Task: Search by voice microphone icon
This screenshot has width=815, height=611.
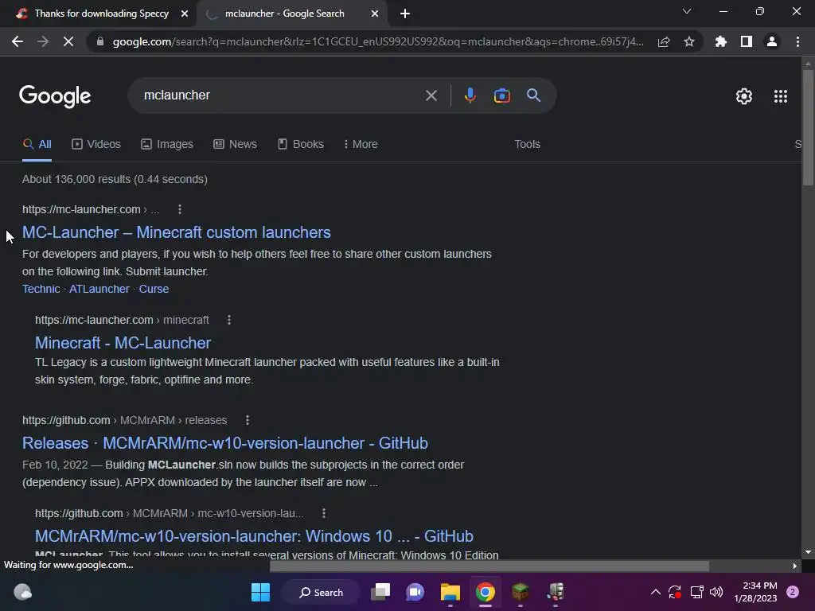Action: pos(470,95)
